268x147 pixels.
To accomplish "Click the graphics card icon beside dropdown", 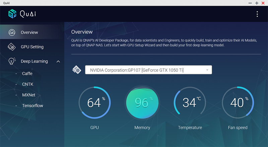I will (x=77, y=70).
